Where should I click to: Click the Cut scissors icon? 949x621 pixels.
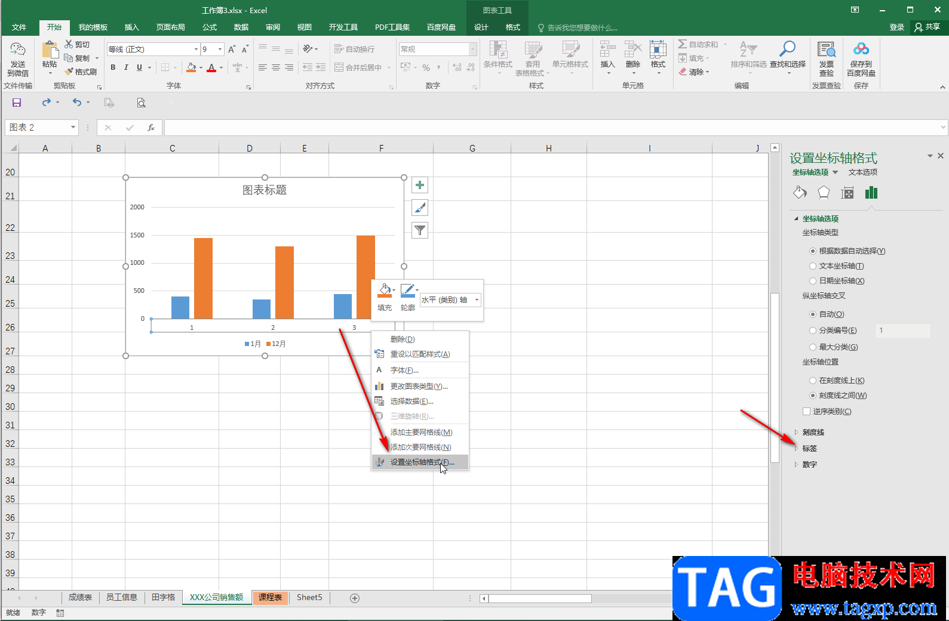point(69,45)
